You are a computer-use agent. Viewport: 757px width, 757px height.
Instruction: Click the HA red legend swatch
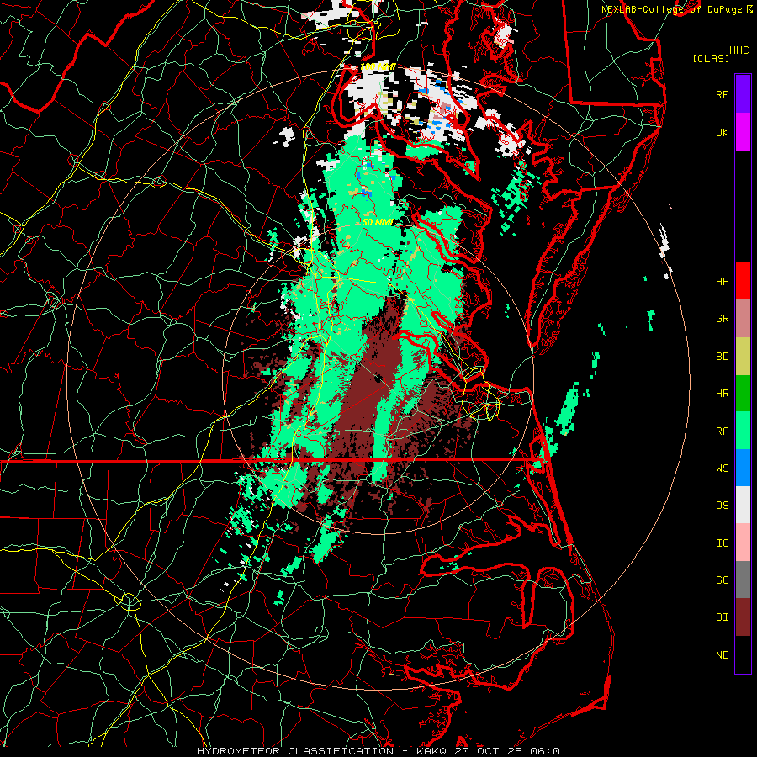coord(743,281)
